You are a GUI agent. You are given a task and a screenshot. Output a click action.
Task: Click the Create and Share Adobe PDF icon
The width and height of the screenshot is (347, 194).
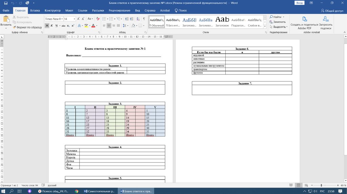click(x=304, y=19)
